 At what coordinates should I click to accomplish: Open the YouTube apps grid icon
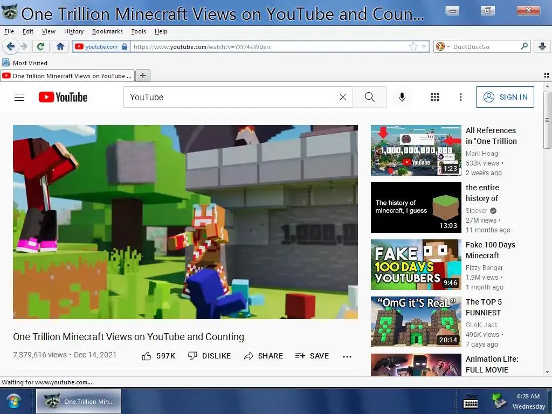(435, 97)
